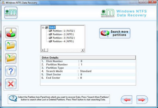The width and height of the screenshot is (158, 108).
Task: Click the pie chart with yellow arrow icon
Action: 11,33
